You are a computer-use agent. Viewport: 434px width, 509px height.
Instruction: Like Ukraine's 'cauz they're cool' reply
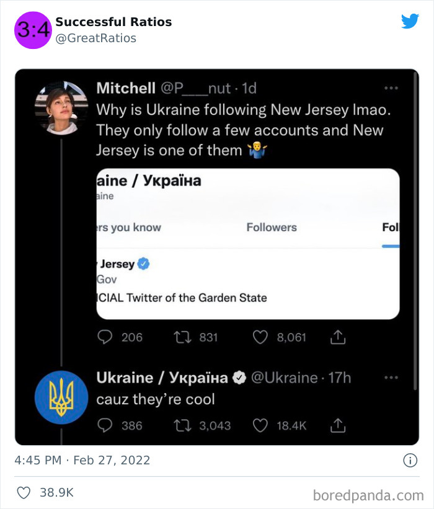[260, 425]
